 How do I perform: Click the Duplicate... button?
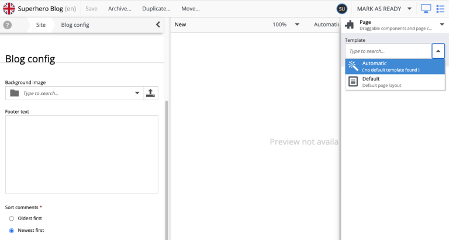click(156, 9)
